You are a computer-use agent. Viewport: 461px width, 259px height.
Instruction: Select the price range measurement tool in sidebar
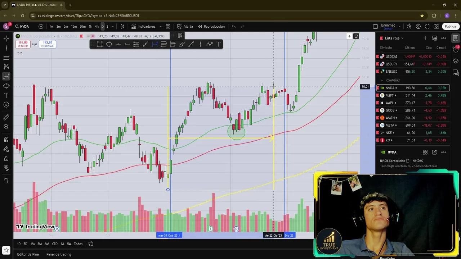click(x=6, y=76)
